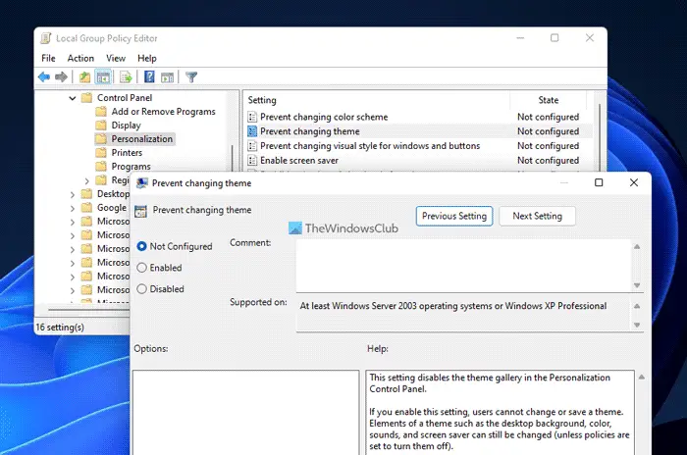Toggle Show/Hide Action Pane icon
Screen dimensions: 687x455
pos(167,76)
